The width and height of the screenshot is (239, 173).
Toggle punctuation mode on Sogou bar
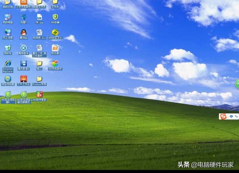tap(236, 116)
